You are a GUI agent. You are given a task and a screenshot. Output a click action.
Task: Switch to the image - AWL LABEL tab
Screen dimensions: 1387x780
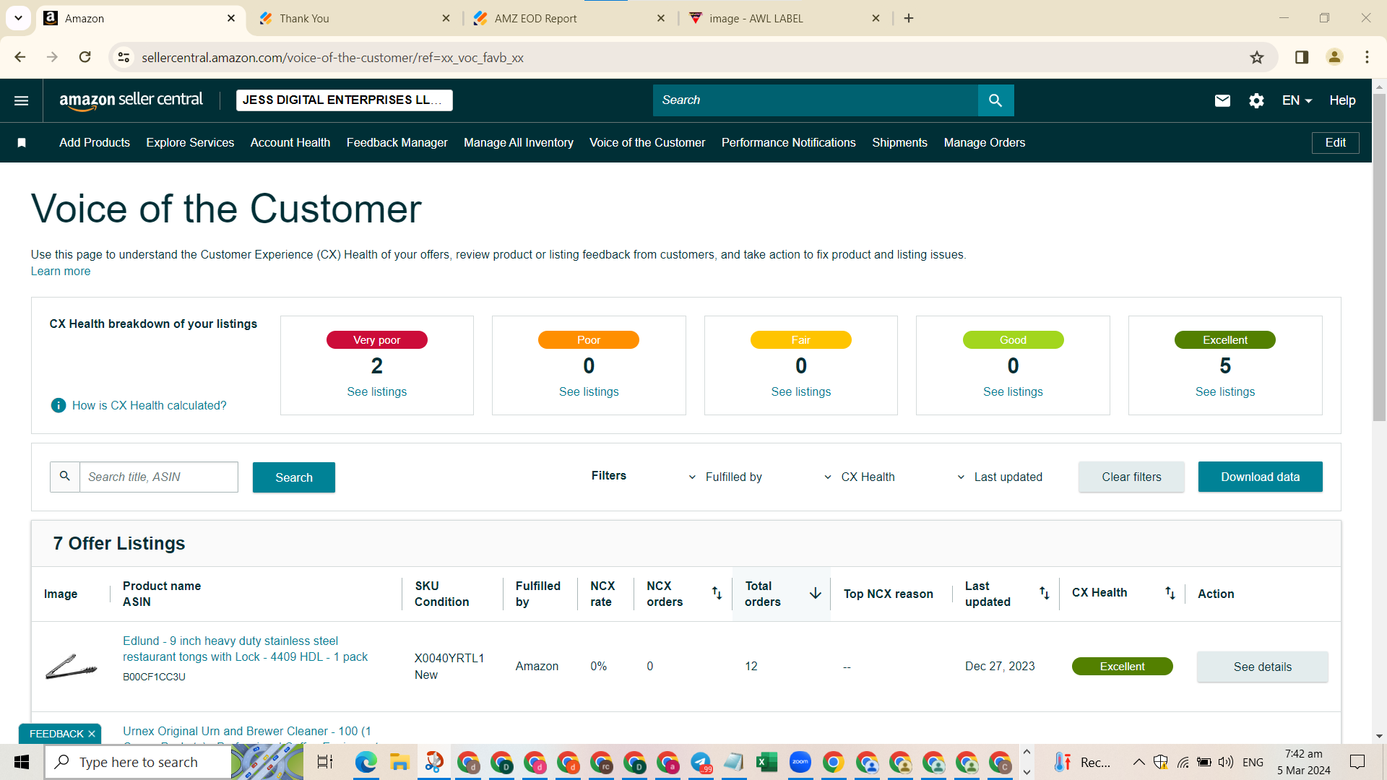pos(785,18)
